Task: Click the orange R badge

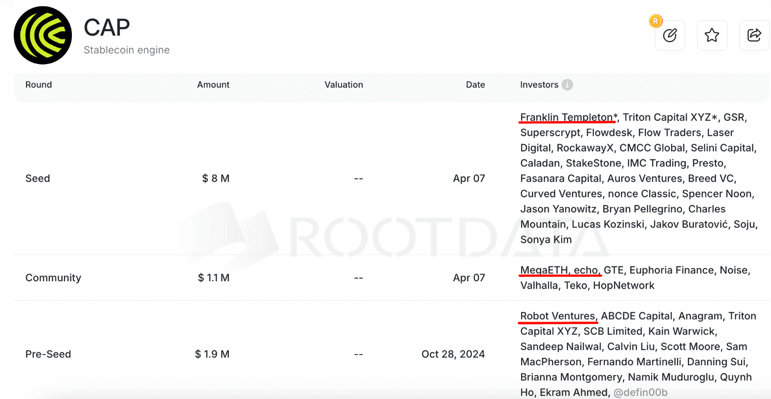Action: pos(656,21)
